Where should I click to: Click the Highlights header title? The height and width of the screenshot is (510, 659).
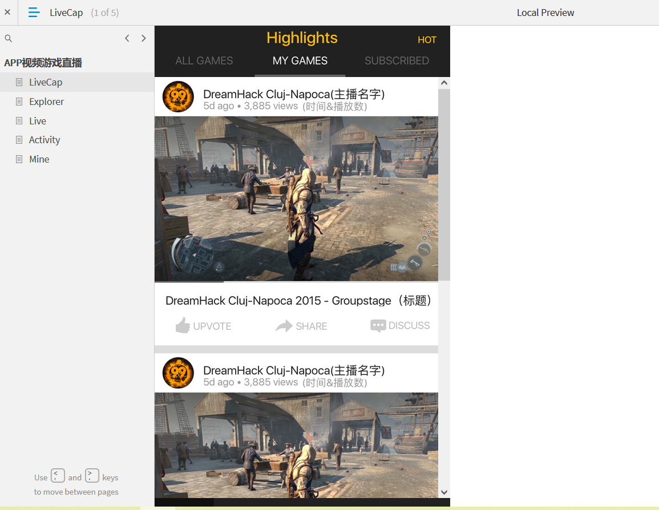tap(302, 38)
